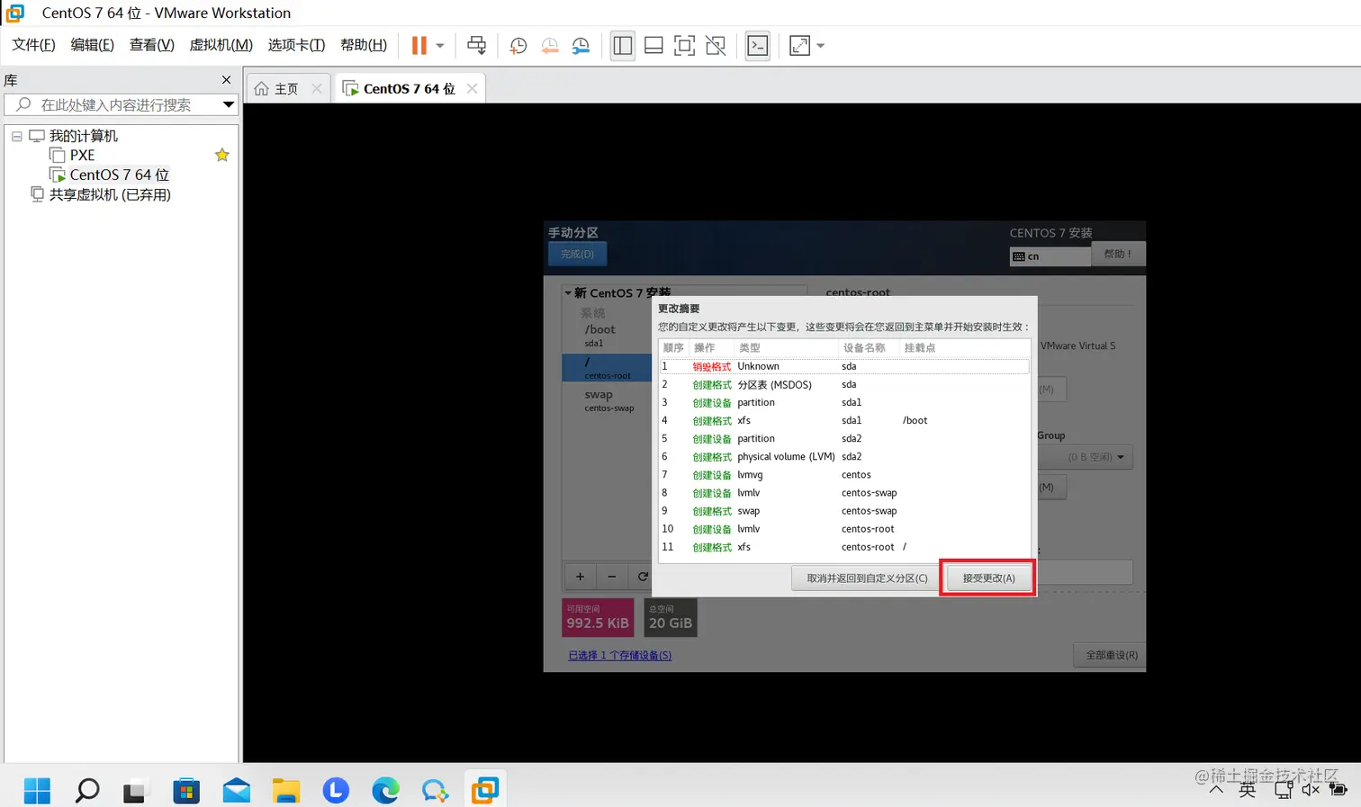This screenshot has width=1361, height=807.
Task: Select CentOS 7 64 位 in the library
Action: (119, 175)
